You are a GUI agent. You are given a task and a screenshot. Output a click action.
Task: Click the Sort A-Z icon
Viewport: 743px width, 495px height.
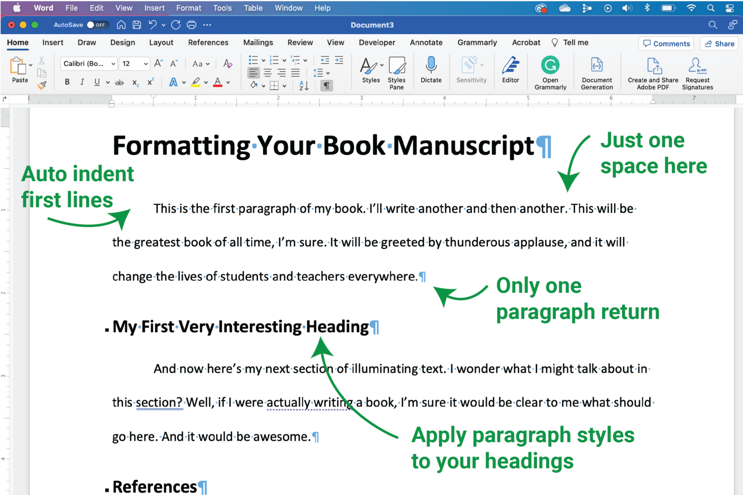click(x=303, y=86)
